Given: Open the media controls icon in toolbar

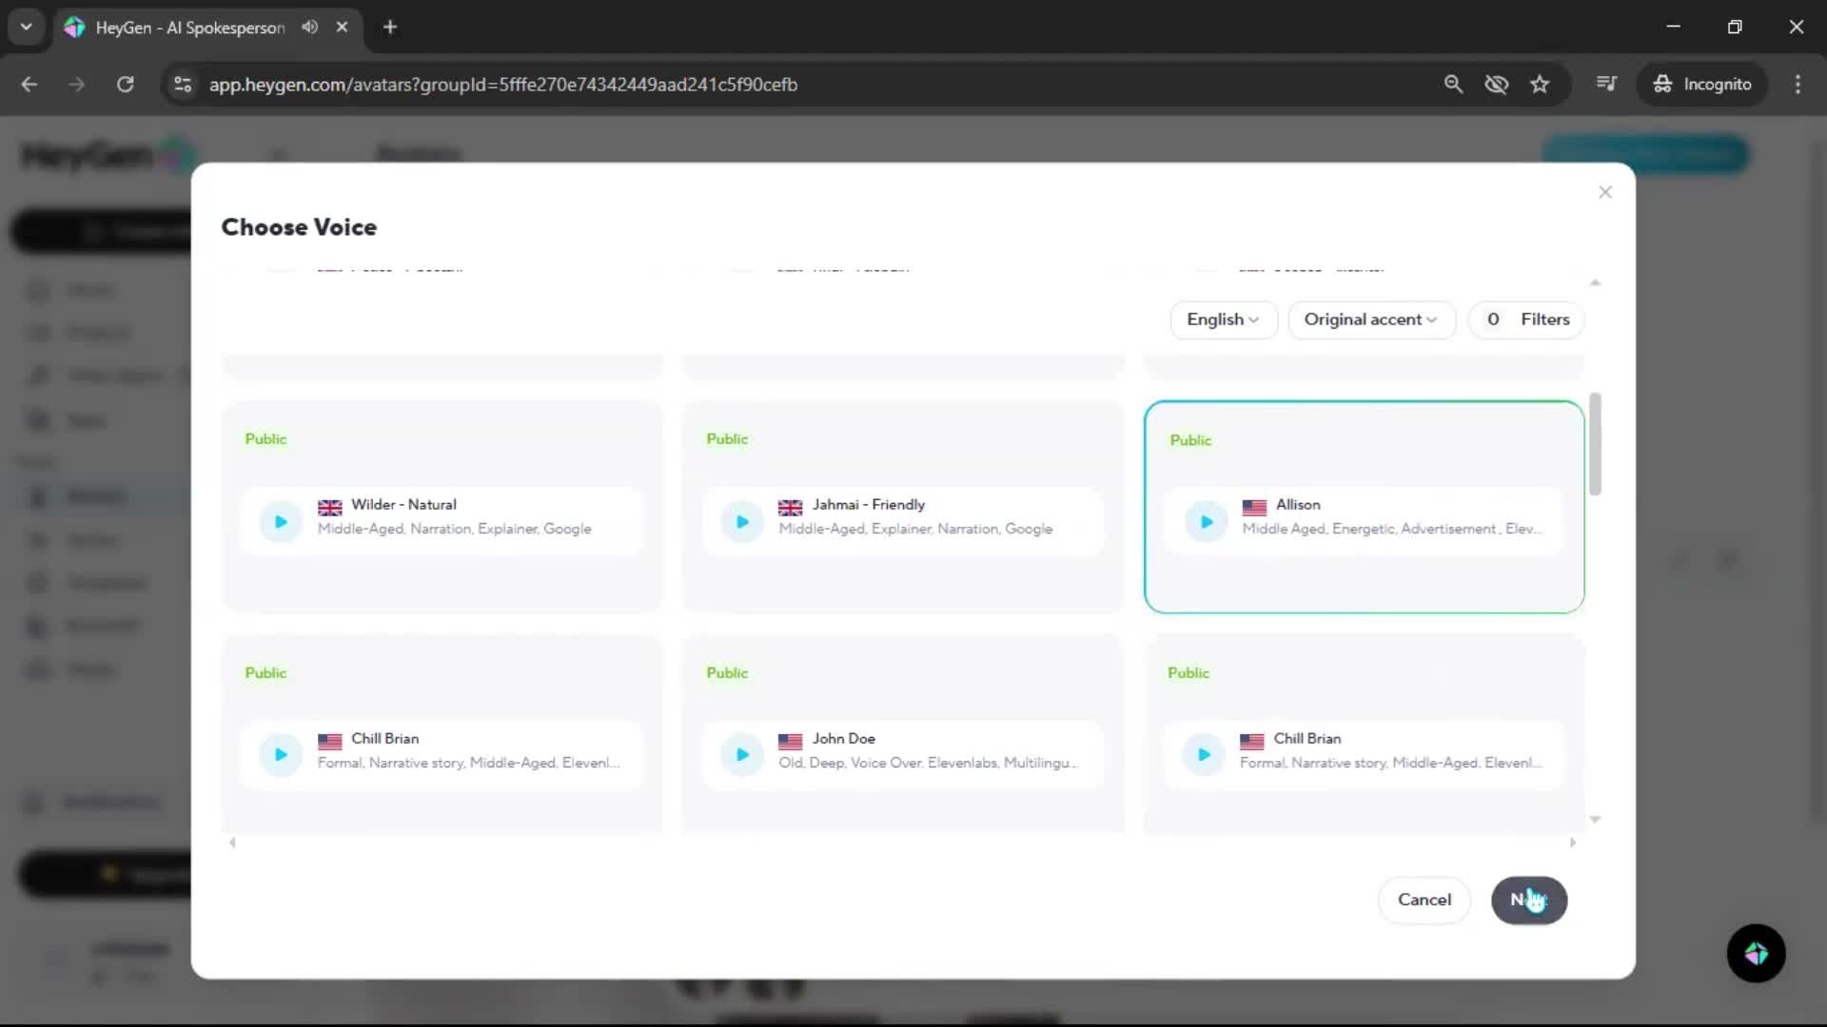Looking at the screenshot, I should 1606,85.
